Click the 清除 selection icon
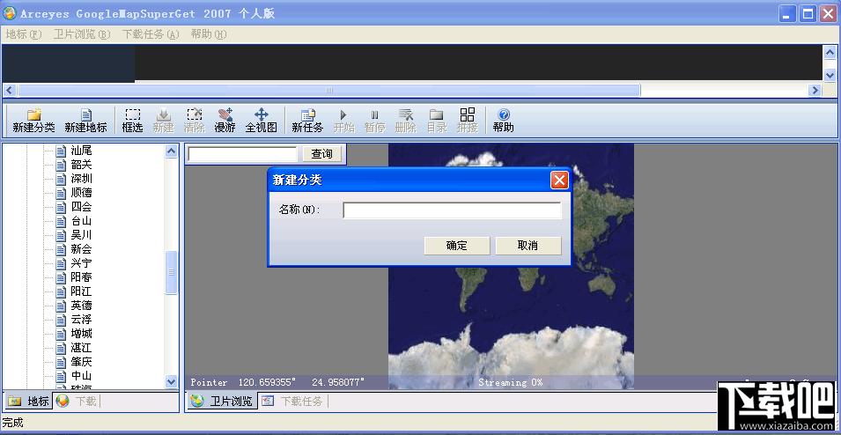The image size is (841, 435). tap(194, 121)
